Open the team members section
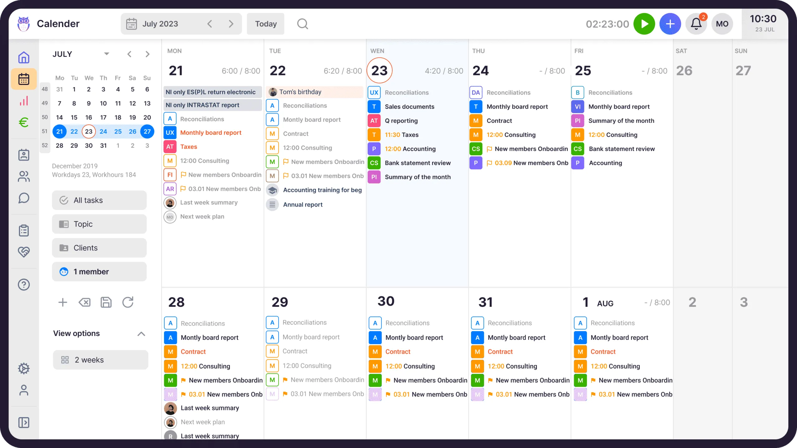Image resolution: width=797 pixels, height=448 pixels. click(x=24, y=176)
